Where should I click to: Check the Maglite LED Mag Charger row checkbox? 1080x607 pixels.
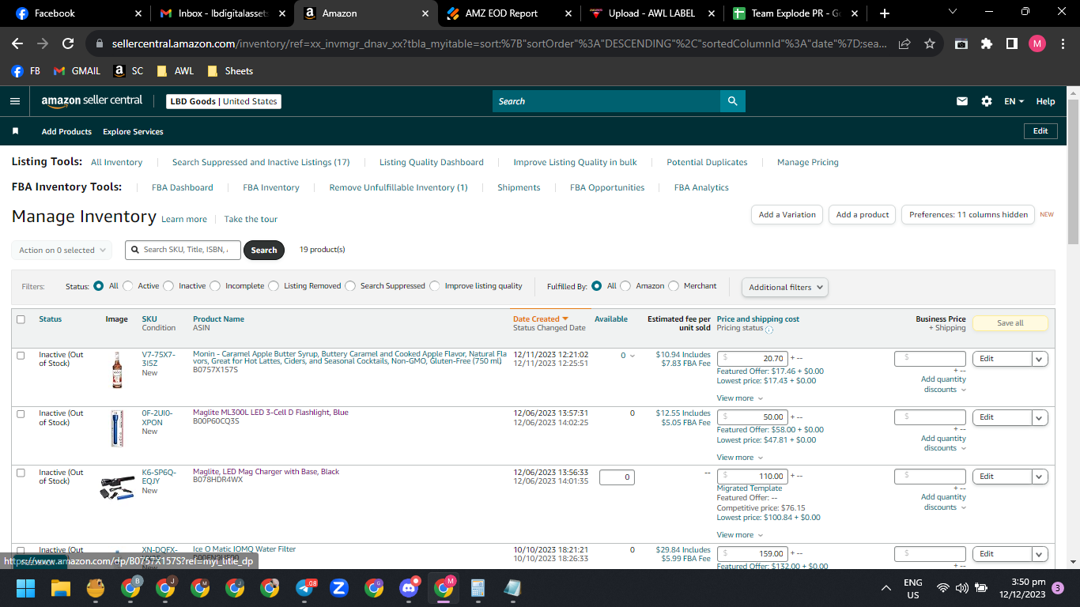21,473
